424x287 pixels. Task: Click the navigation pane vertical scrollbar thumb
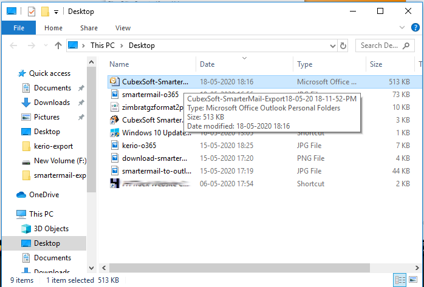pos(91,130)
